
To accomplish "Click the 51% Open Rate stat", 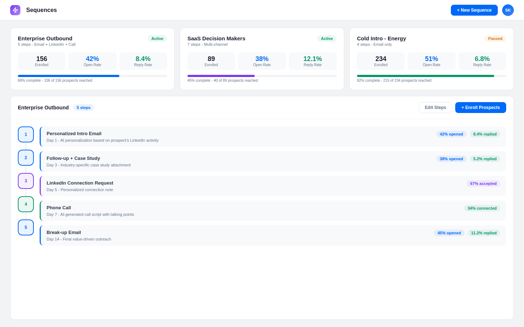I will (x=432, y=61).
